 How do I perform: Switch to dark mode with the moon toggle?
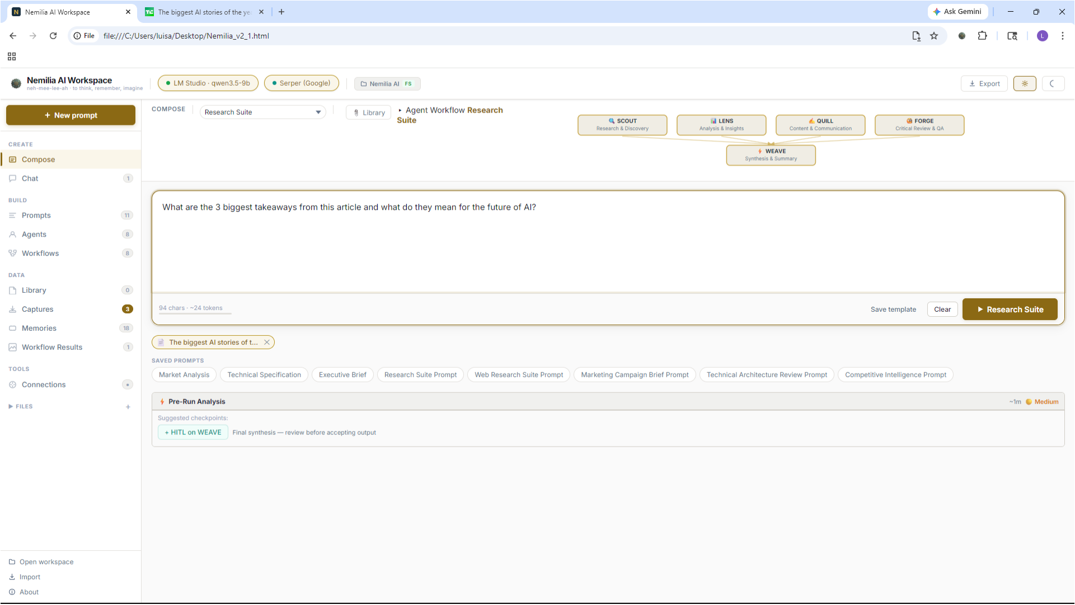click(1053, 83)
